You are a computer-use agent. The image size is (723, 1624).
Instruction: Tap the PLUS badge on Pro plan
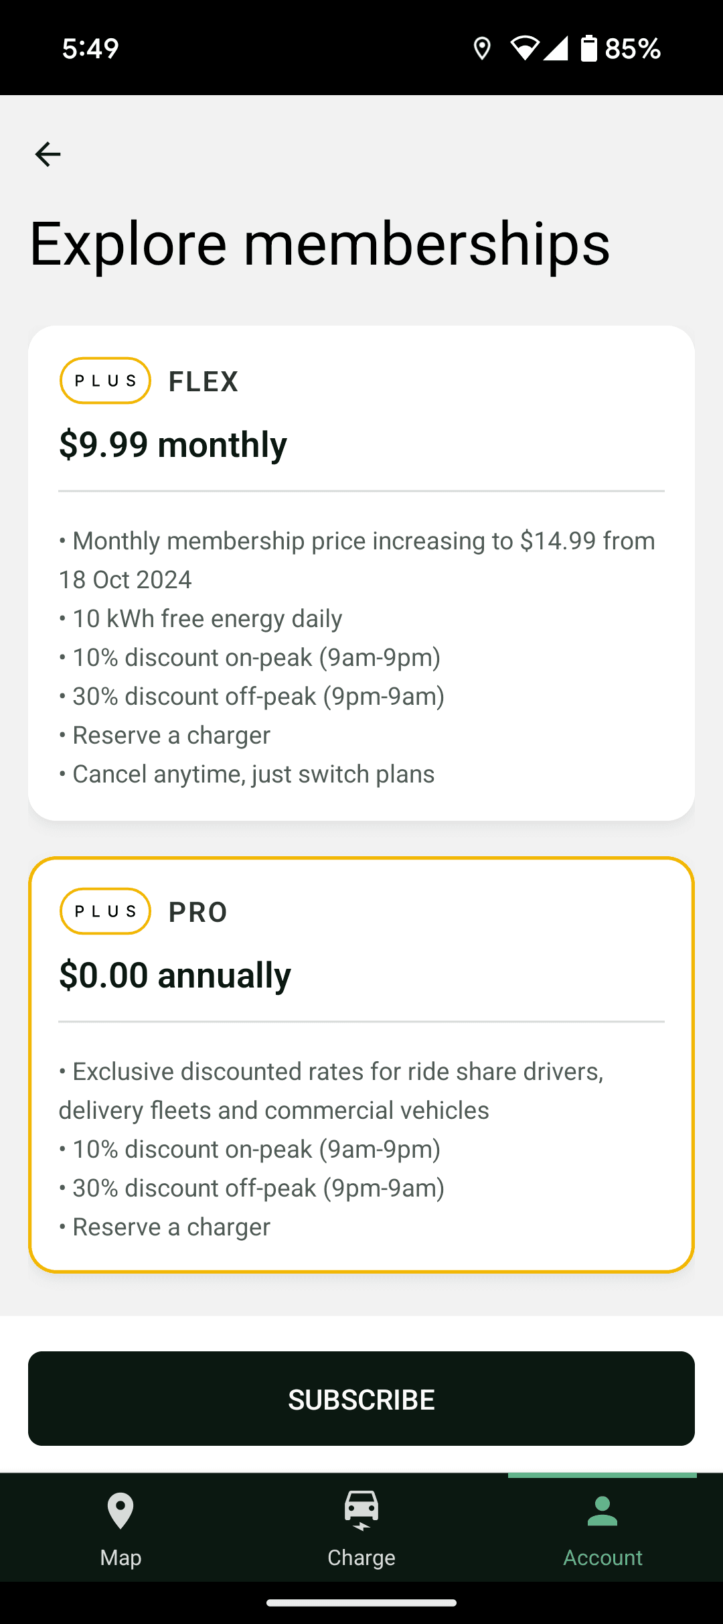tap(105, 911)
